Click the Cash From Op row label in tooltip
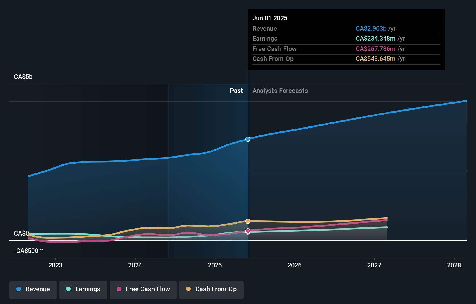This screenshot has width=476, height=304. click(x=273, y=59)
